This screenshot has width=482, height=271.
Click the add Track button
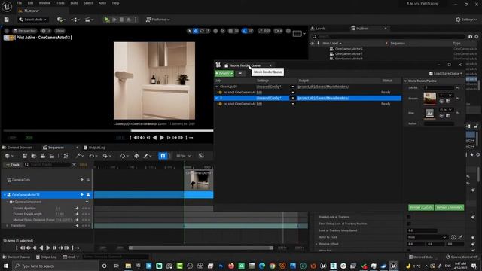point(13,165)
